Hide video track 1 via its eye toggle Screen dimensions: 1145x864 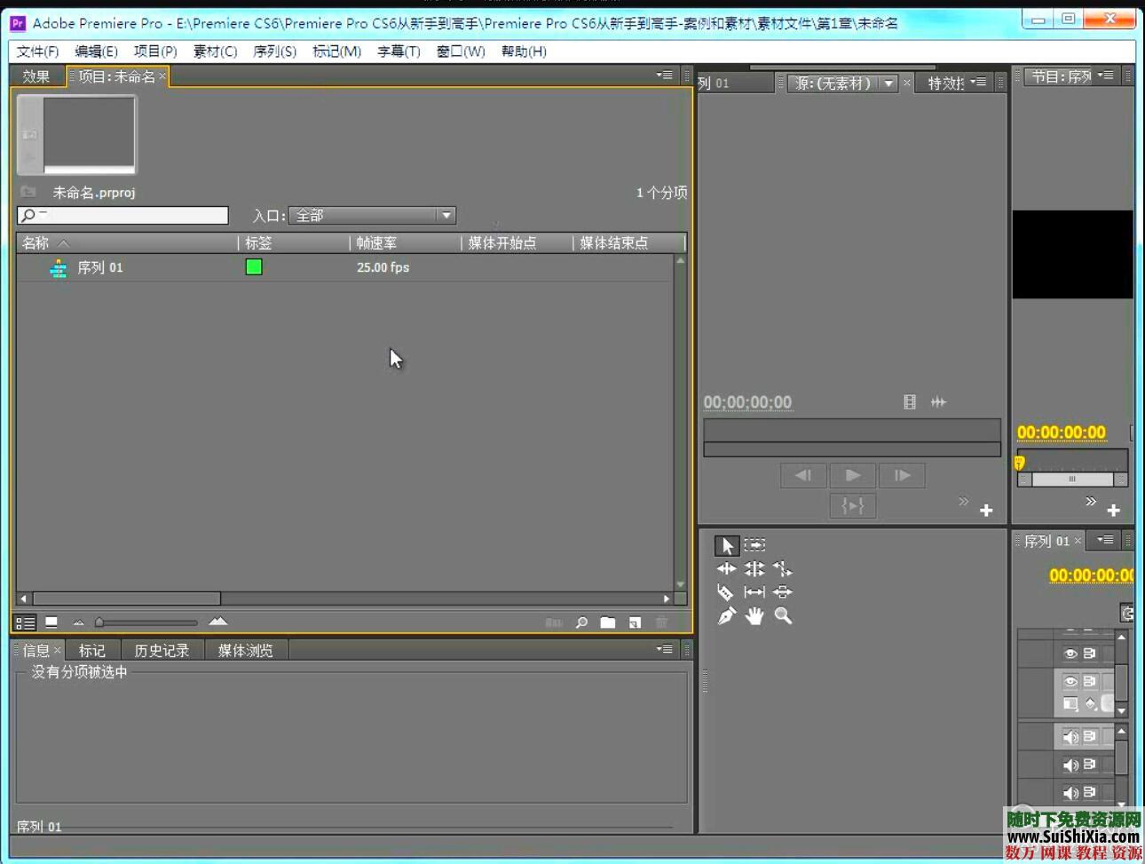tap(1071, 682)
